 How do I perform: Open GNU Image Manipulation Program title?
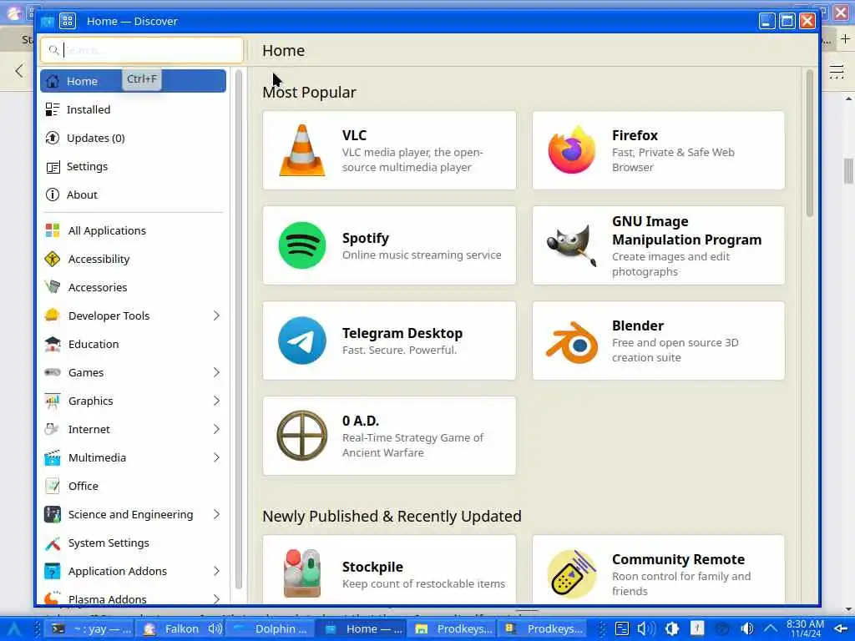(686, 230)
